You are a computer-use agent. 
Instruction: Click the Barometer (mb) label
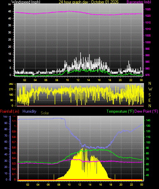click(x=139, y=2)
